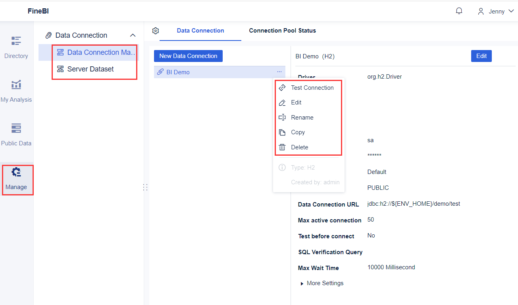Click the New Data Connection button
Image resolution: width=518 pixels, height=305 pixels.
click(x=188, y=56)
